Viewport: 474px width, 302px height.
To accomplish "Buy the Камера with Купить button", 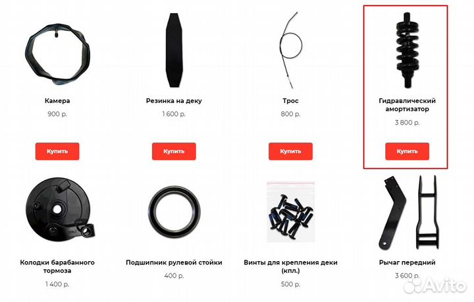I will tap(57, 152).
